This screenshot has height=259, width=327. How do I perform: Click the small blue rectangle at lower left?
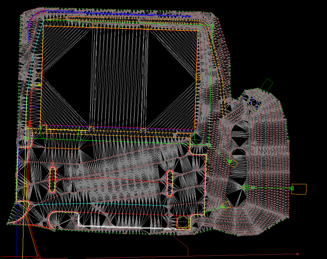18,208
